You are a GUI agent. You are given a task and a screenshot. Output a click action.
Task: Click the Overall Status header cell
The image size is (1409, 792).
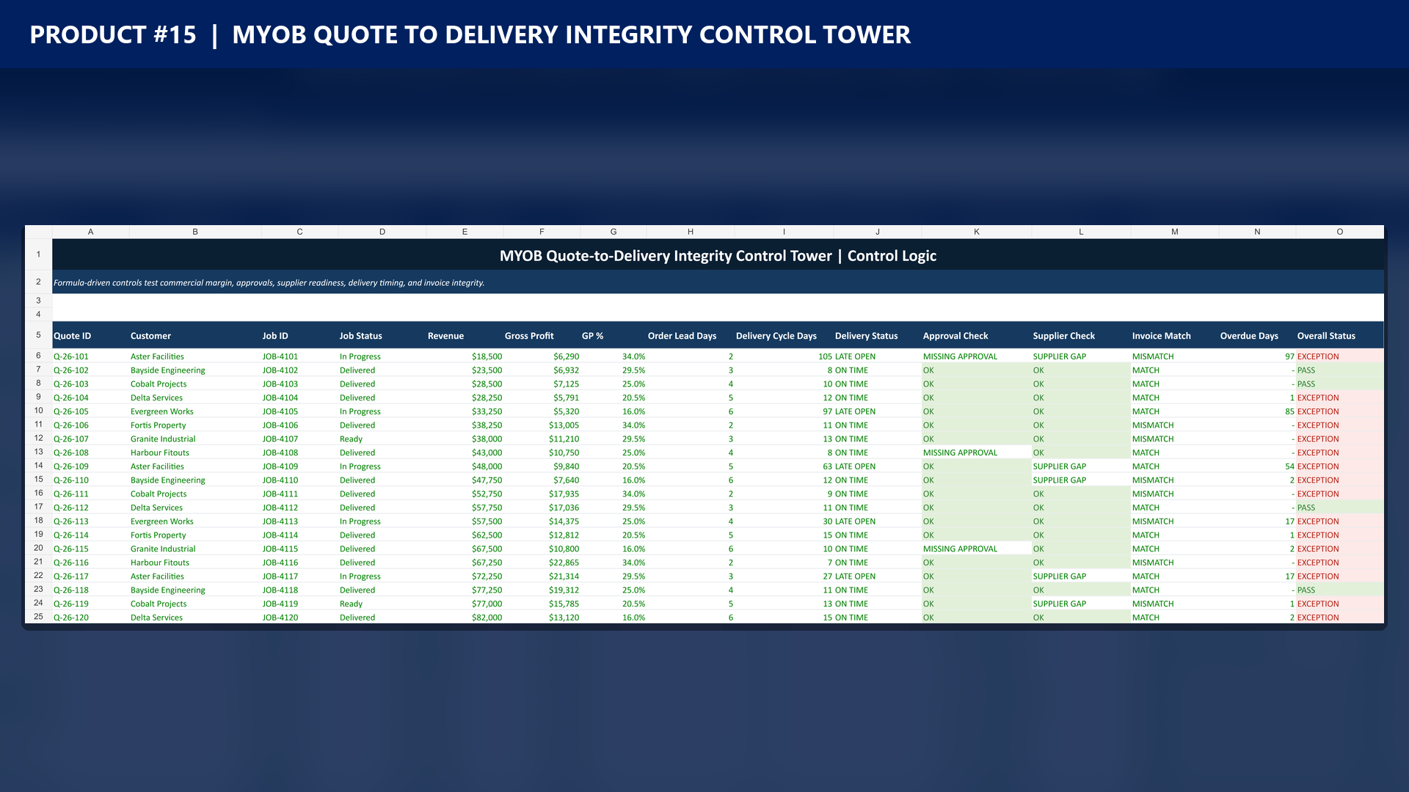pos(1339,336)
